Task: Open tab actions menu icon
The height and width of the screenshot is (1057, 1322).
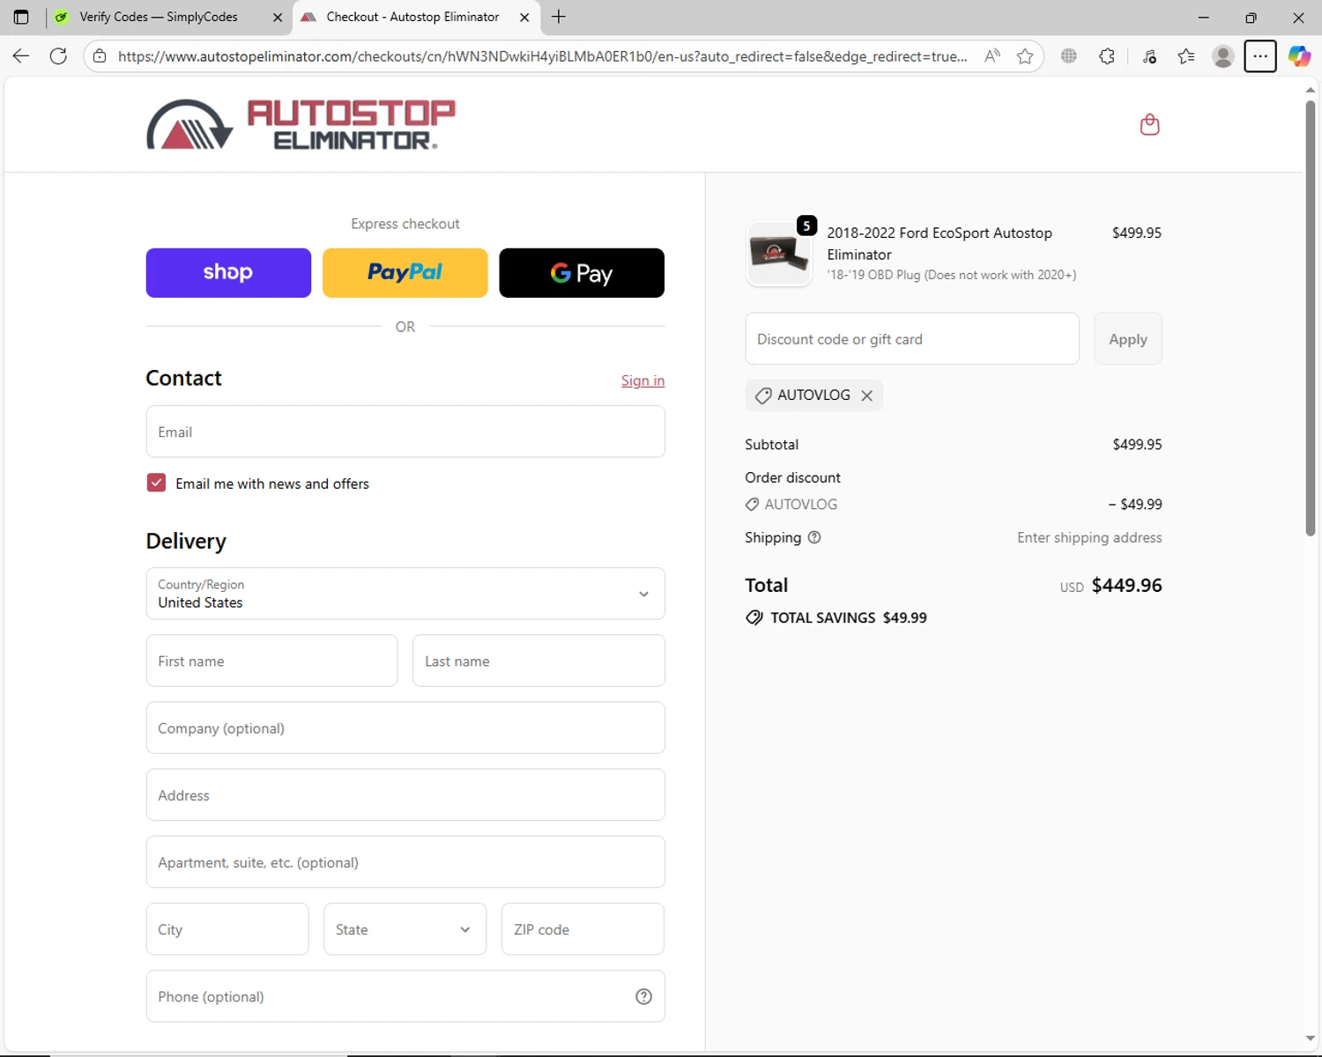Action: pyautogui.click(x=21, y=17)
